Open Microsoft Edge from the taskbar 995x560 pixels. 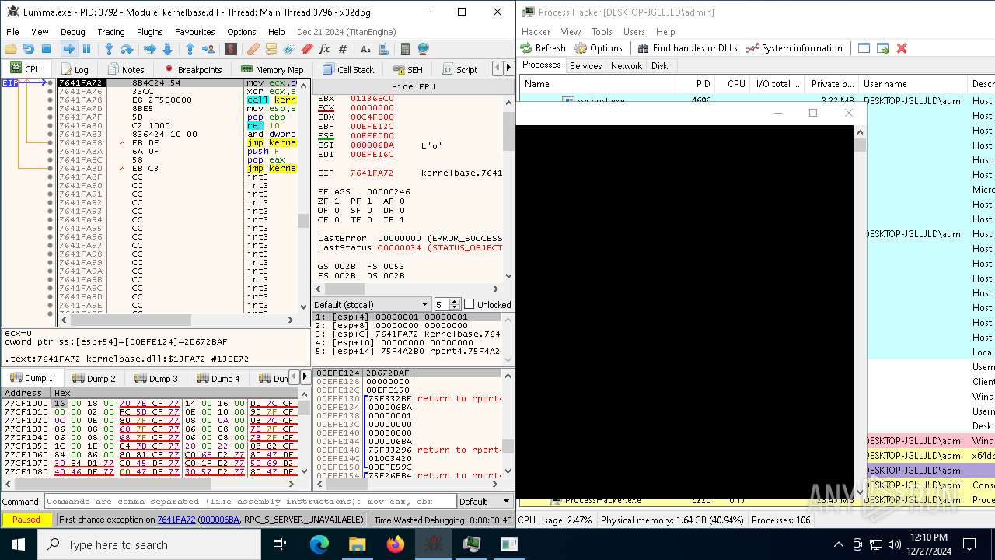(319, 544)
